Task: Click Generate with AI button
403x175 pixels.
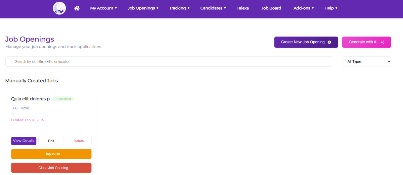Action: pyautogui.click(x=366, y=42)
